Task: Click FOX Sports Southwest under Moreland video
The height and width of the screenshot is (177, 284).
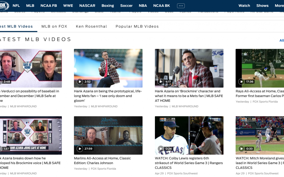Action: (263, 173)
